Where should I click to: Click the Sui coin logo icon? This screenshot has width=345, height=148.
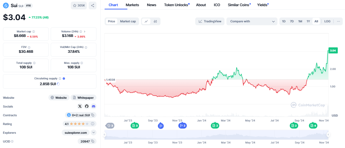[6, 6]
